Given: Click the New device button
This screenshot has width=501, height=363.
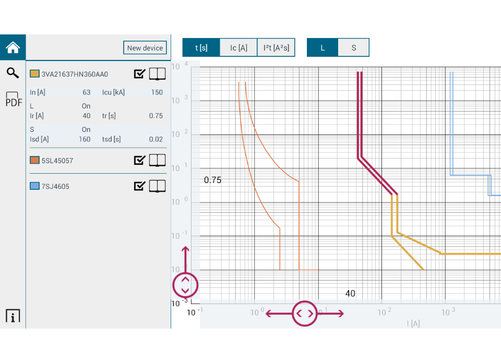Looking at the screenshot, I should [x=145, y=47].
